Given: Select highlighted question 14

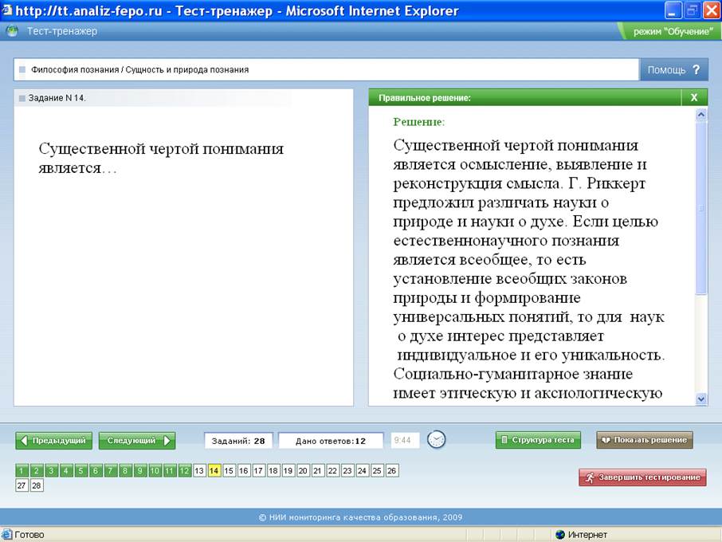Looking at the screenshot, I should tap(214, 470).
